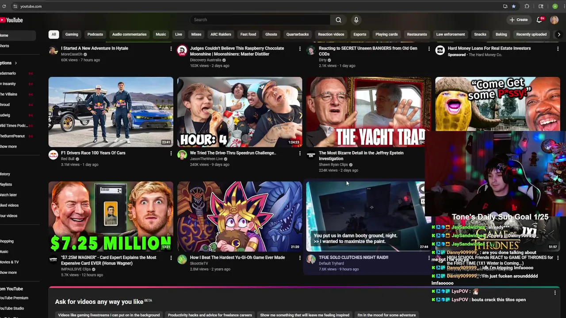Open sidebar Watch later link
566x318 pixels.
tap(8, 195)
